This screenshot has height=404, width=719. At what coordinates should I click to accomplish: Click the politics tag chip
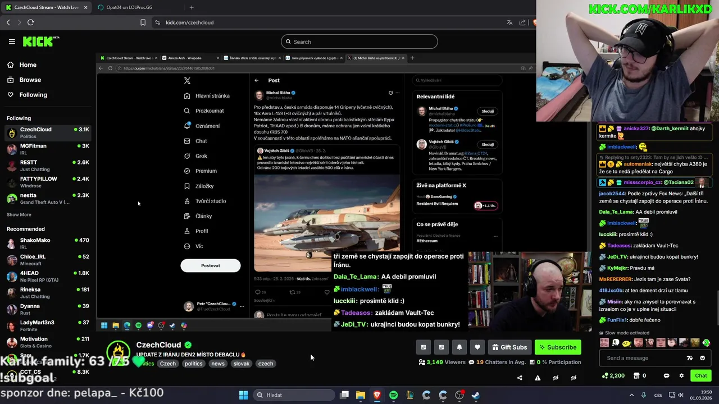coord(193,364)
